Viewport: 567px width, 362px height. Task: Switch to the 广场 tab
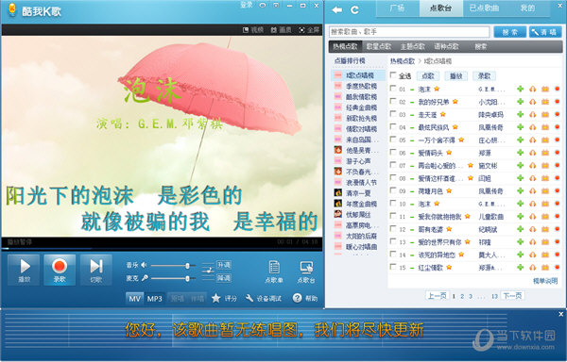pyautogui.click(x=398, y=8)
